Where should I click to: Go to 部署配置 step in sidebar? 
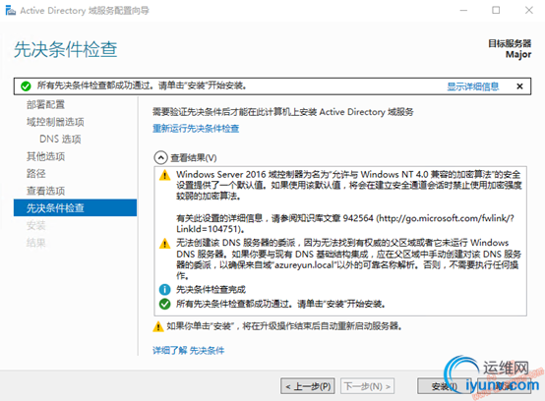pyautogui.click(x=45, y=104)
